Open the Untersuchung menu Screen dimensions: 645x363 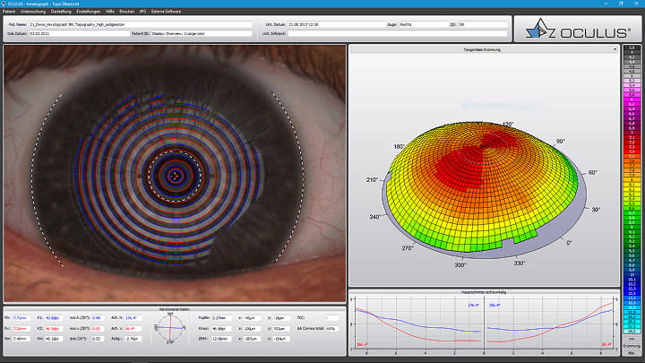point(31,11)
